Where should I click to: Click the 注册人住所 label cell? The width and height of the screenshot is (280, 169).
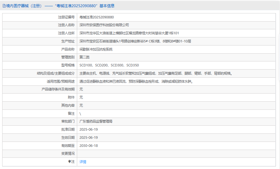pos(40,33)
